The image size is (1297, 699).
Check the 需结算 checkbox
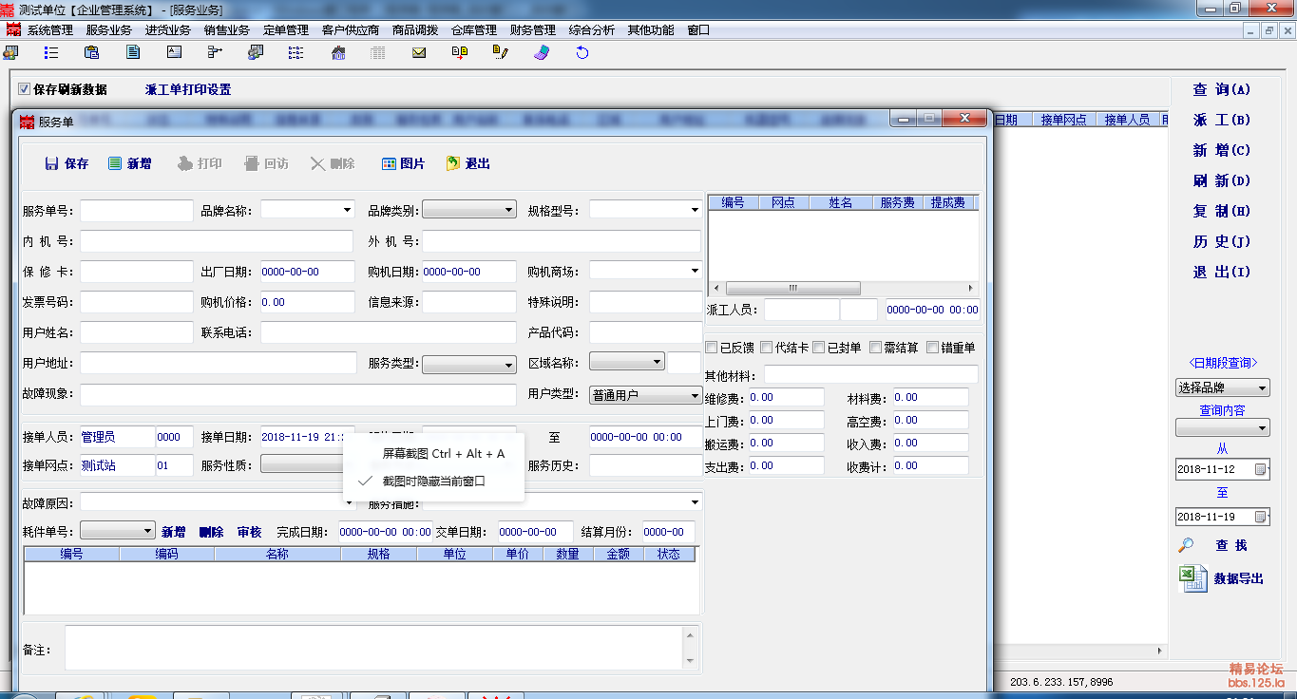[876, 348]
